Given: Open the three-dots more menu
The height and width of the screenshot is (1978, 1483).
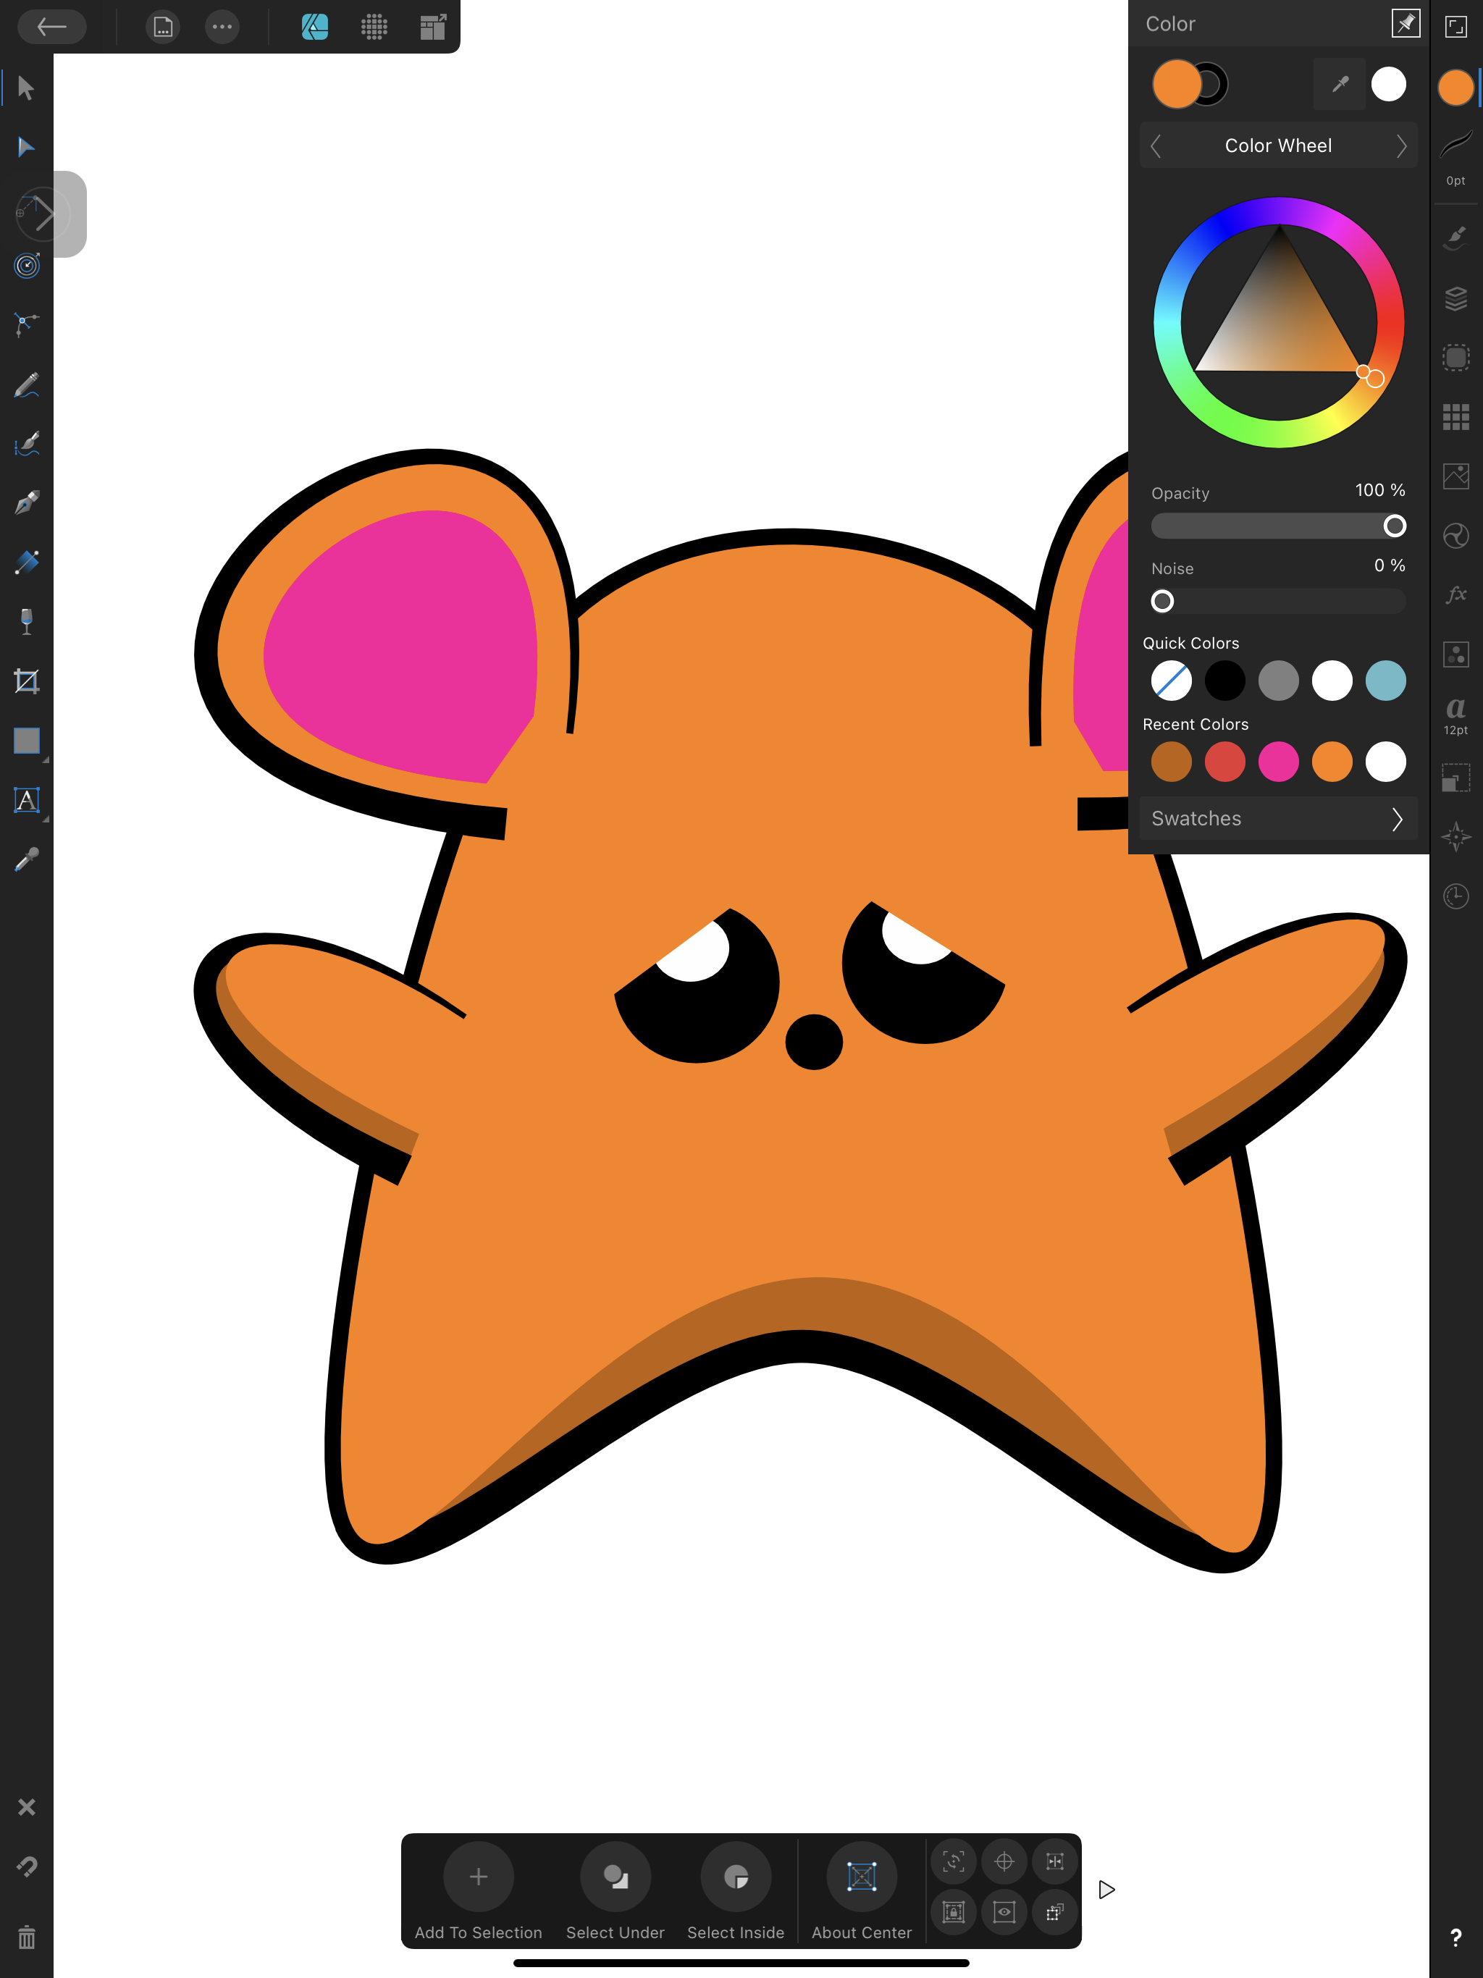Looking at the screenshot, I should point(222,27).
